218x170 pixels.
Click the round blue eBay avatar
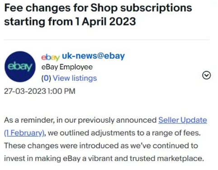point(20,67)
